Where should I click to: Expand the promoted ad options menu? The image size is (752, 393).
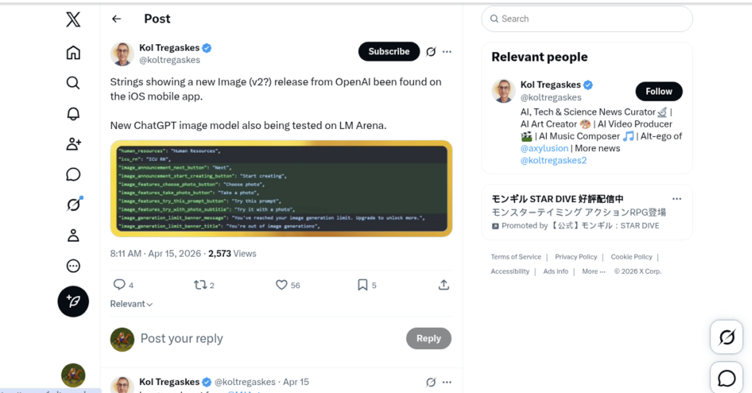click(676, 199)
